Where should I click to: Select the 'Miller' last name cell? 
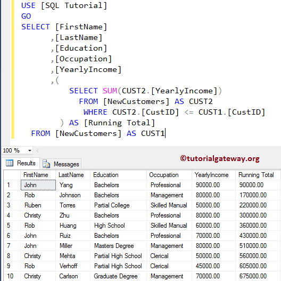click(73, 246)
